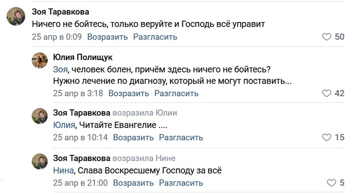Viewport: 351px width, 195px height.
Task: Click 'Возразить' under the 10:14 comment
Action: (x=133, y=137)
